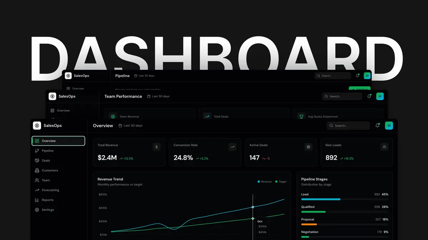The image size is (428, 240).
Task: Click the people icon on New Leads card
Action: point(384,147)
